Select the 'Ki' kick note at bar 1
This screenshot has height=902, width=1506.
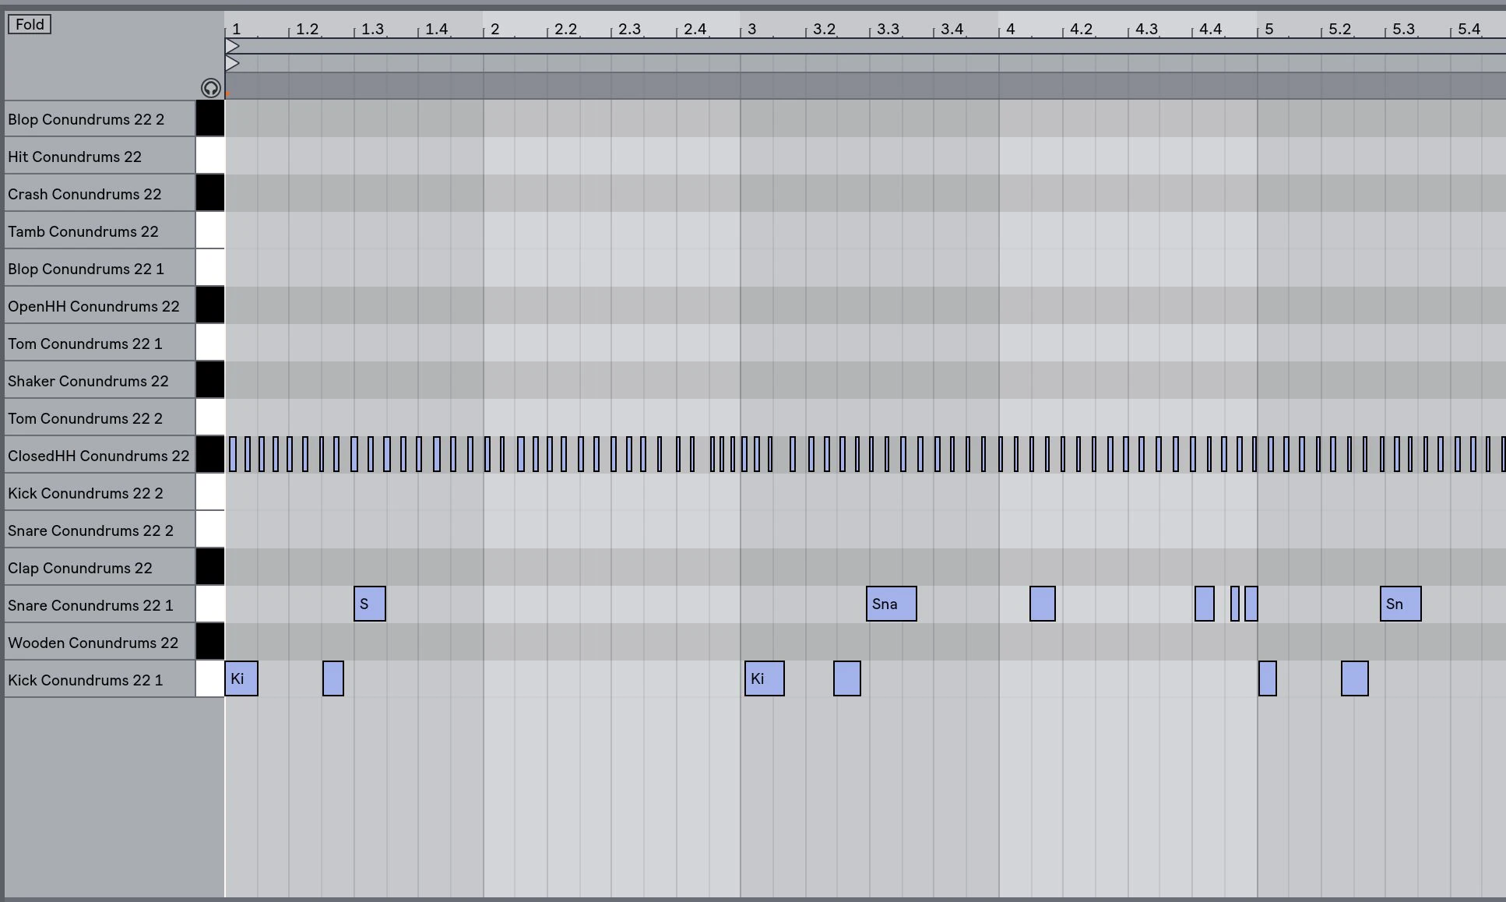(241, 678)
